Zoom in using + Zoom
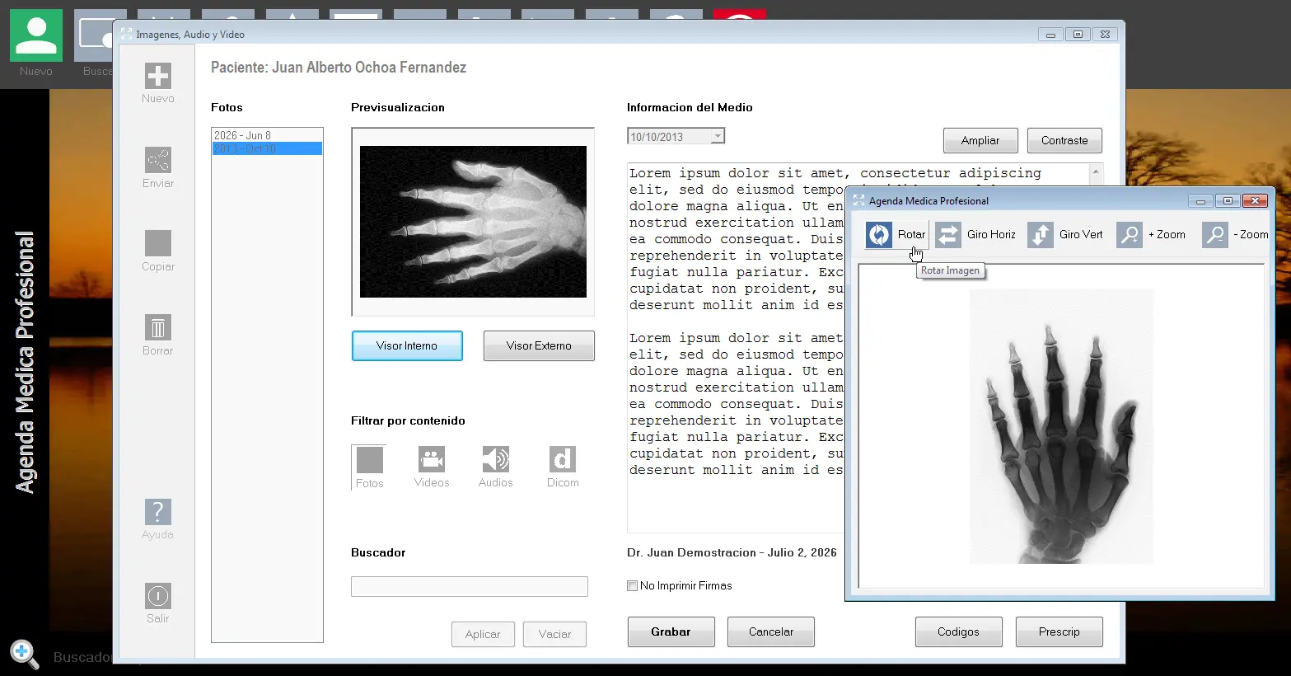The image size is (1291, 676). 1151,235
